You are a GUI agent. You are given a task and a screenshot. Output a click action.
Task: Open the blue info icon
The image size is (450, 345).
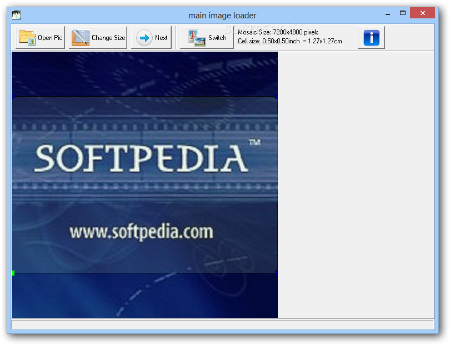tap(371, 38)
